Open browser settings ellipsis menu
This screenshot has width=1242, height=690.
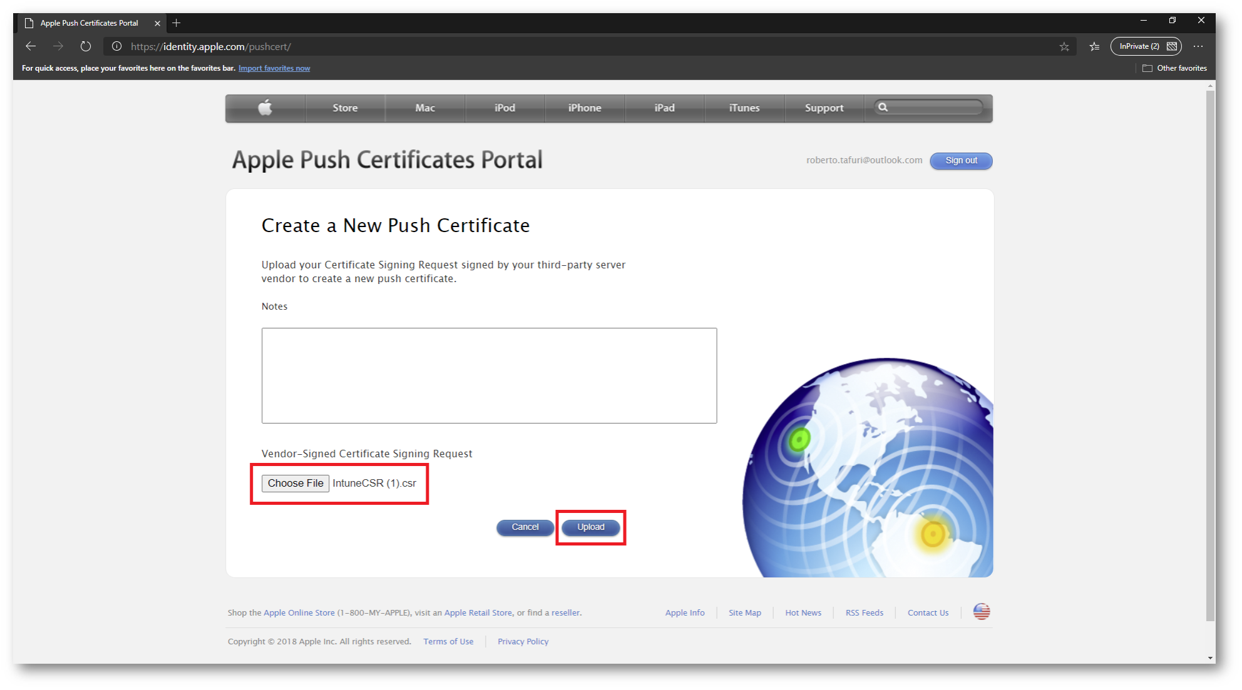click(1198, 46)
